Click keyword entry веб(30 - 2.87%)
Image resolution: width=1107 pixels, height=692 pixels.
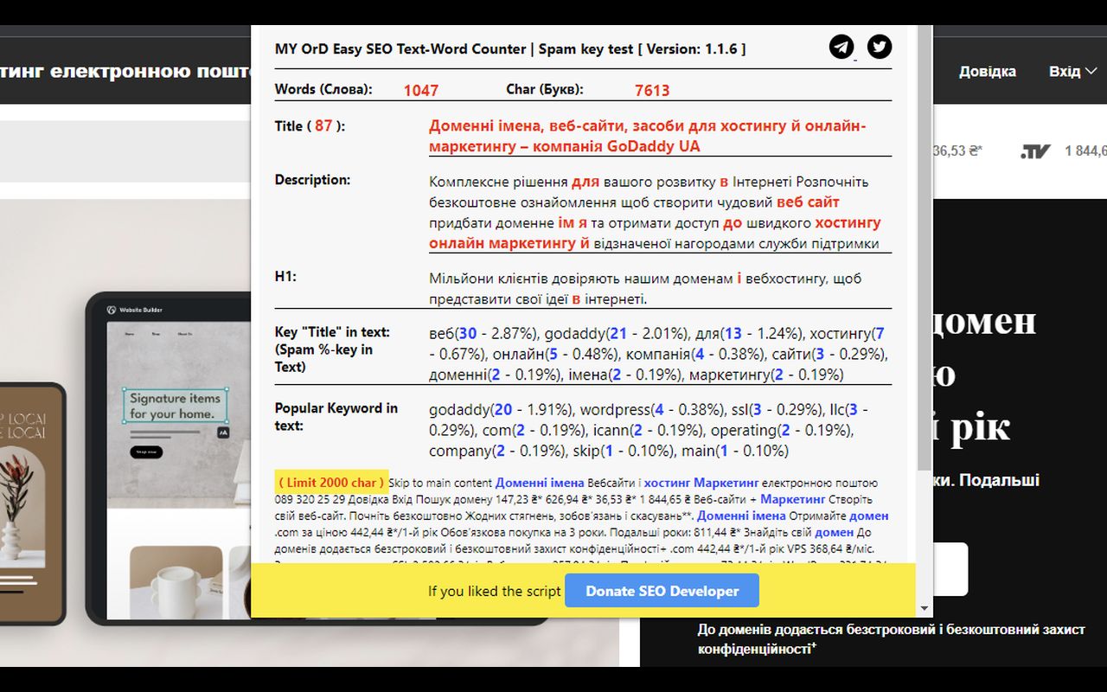[485, 333]
